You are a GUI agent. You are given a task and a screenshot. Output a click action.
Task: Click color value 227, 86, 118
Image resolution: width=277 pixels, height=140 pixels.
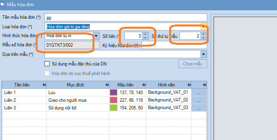(x=131, y=100)
